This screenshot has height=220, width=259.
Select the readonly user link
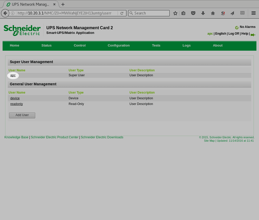tap(17, 104)
